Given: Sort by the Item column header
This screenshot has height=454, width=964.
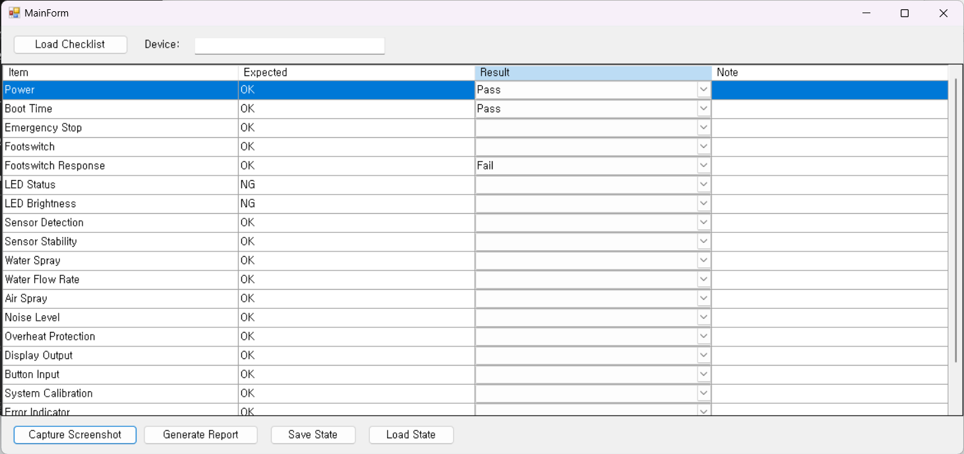Looking at the screenshot, I should click(x=120, y=73).
